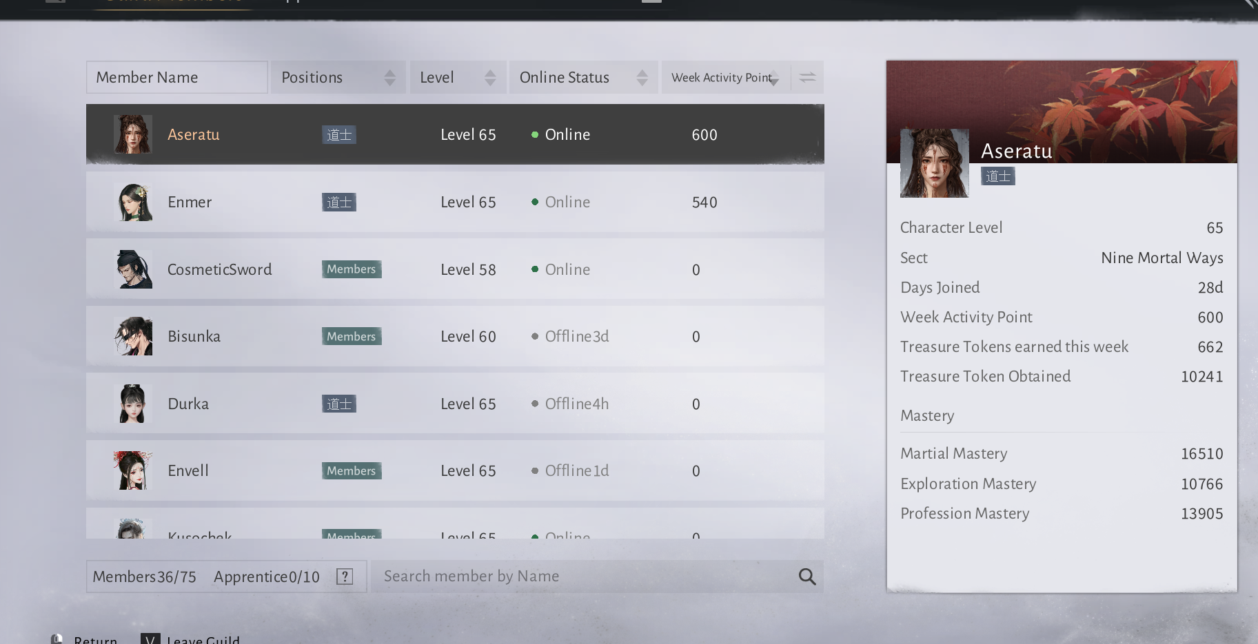Screen dimensions: 1258x644
Task: Focus the Search member by Name field
Action: click(597, 577)
